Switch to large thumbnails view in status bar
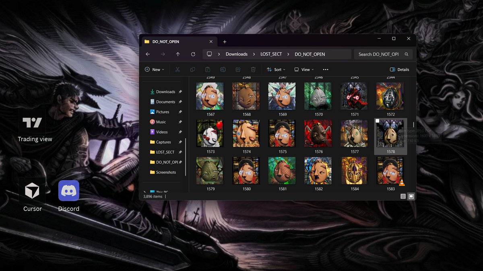 click(411, 196)
